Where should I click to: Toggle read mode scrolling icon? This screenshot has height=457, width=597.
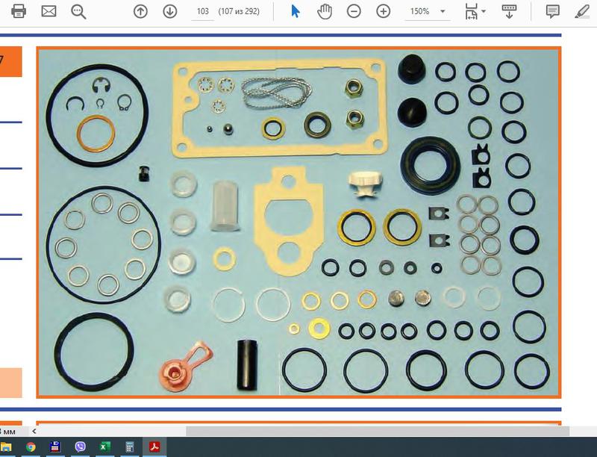tap(509, 11)
